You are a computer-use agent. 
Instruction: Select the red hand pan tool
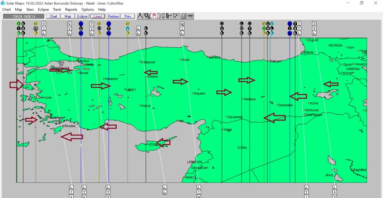pyautogui.click(x=154, y=16)
